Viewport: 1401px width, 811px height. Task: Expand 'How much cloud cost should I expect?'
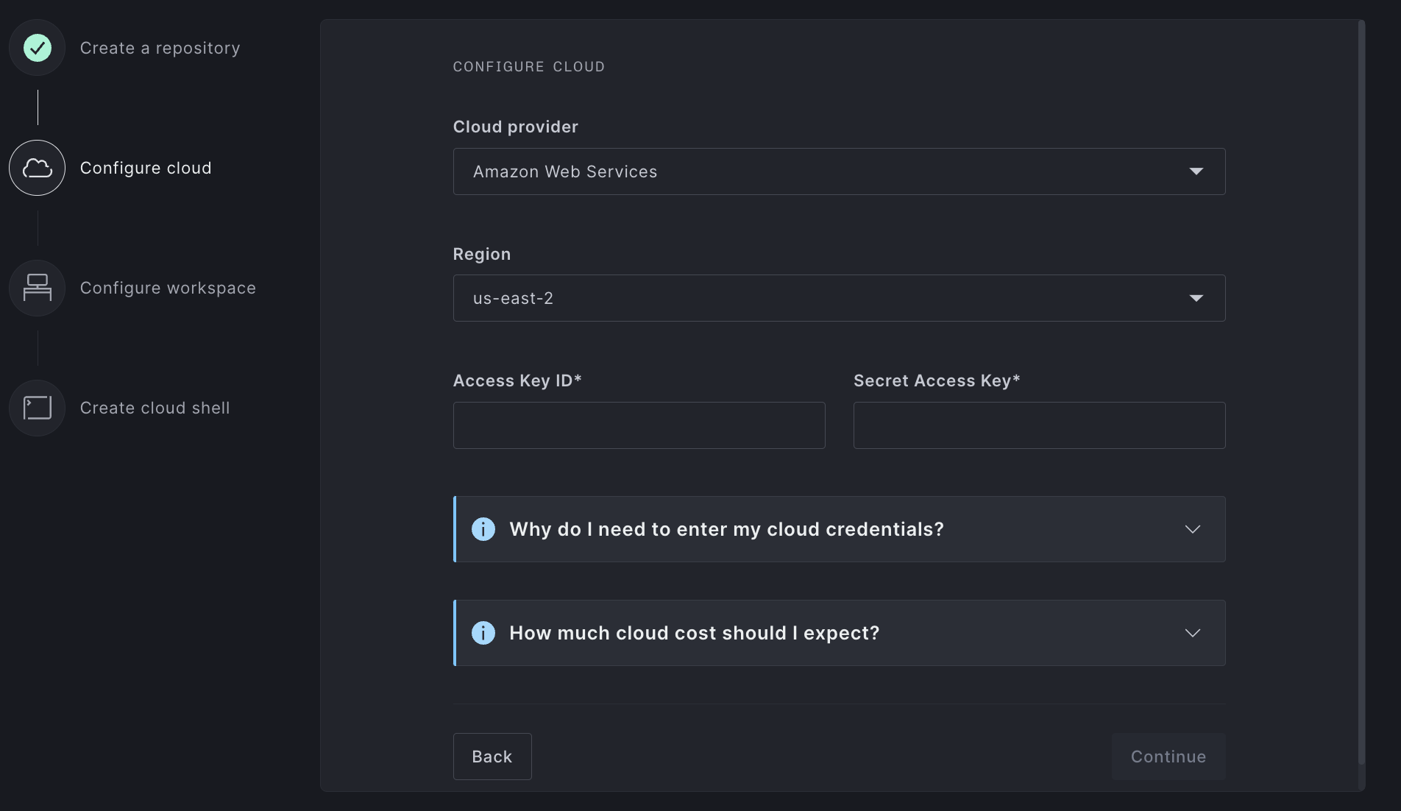coord(694,633)
